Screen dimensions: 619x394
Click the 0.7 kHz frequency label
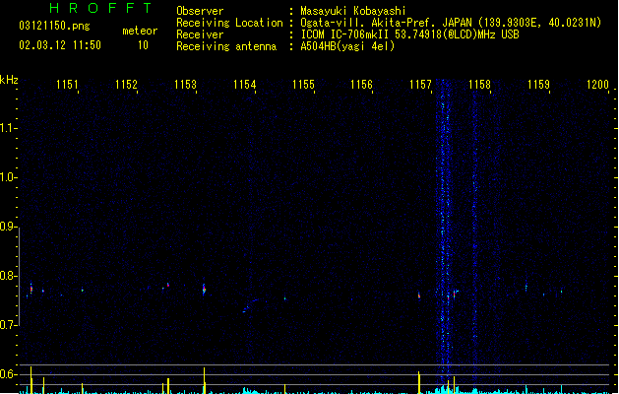(x=7, y=325)
